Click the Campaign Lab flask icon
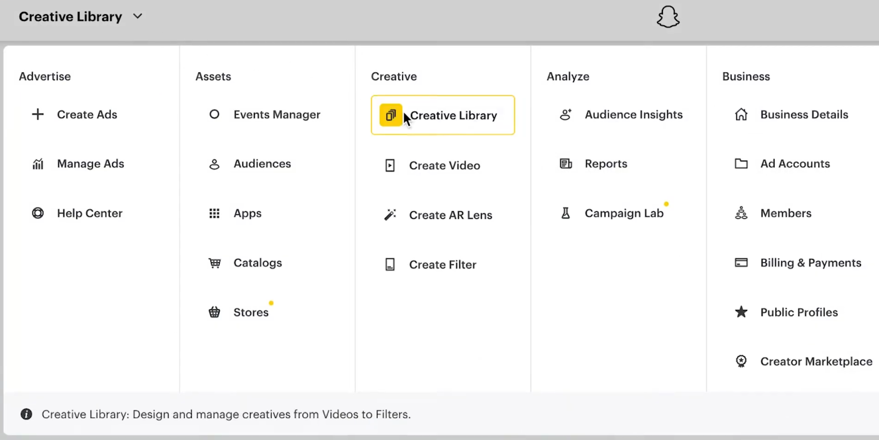Screen dimensions: 879x440 pos(565,213)
